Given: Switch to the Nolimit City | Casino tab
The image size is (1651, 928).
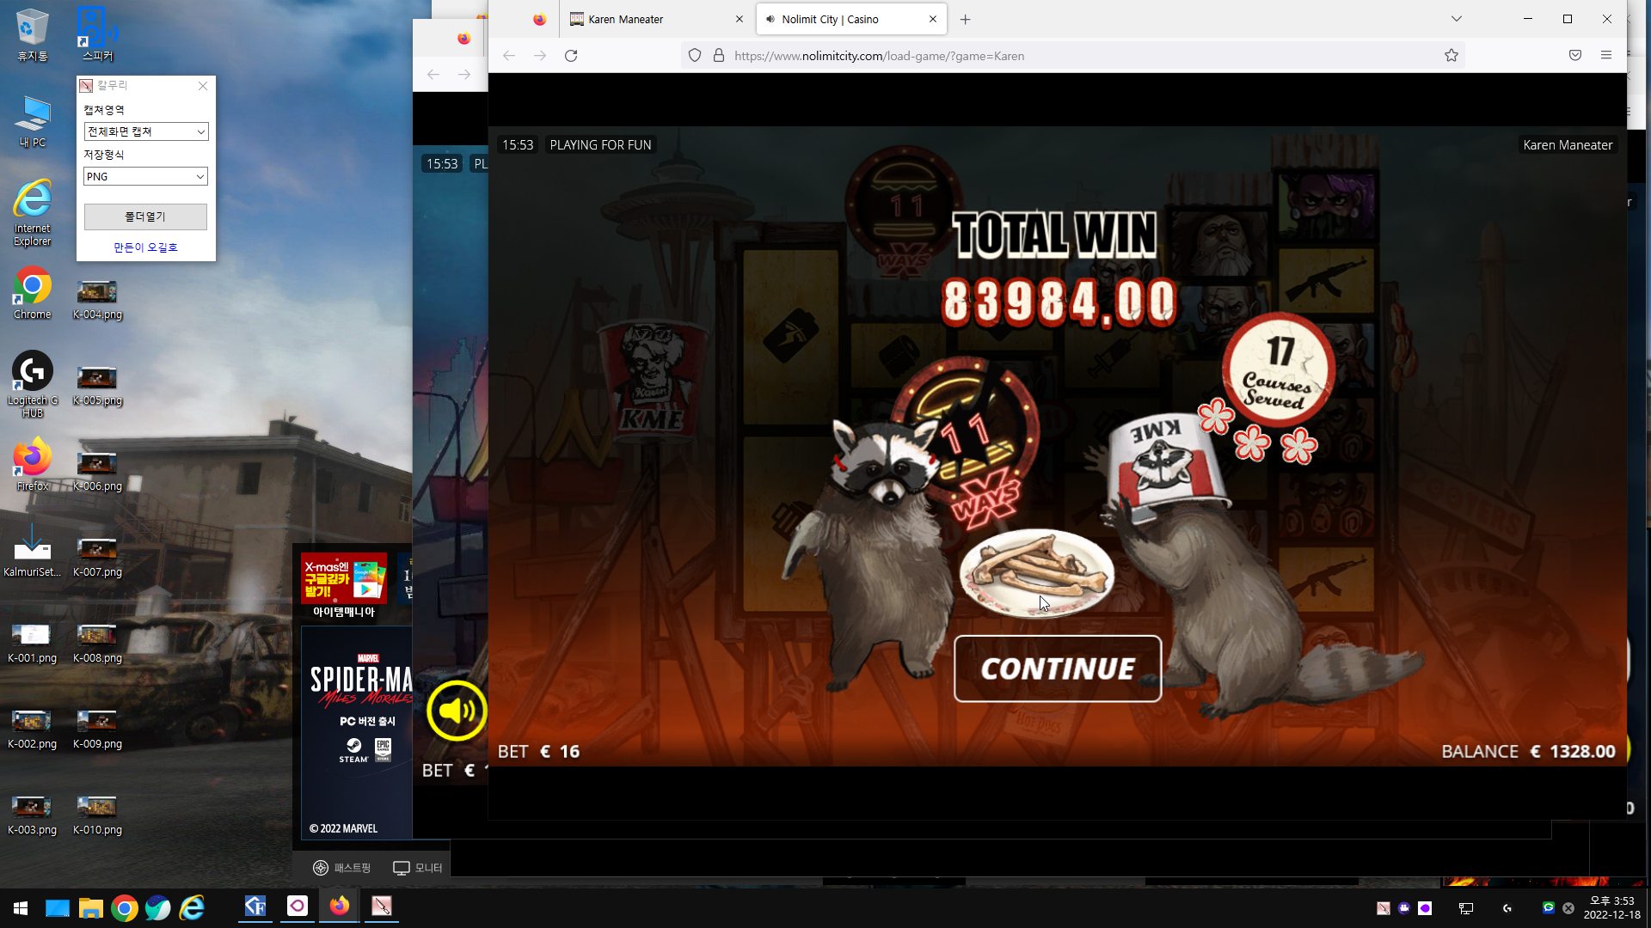Looking at the screenshot, I should pos(851,19).
